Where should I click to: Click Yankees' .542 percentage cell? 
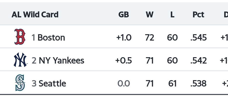pyautogui.click(x=199, y=60)
